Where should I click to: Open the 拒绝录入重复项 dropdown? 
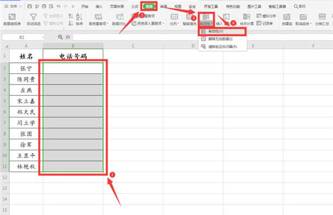[148, 23]
